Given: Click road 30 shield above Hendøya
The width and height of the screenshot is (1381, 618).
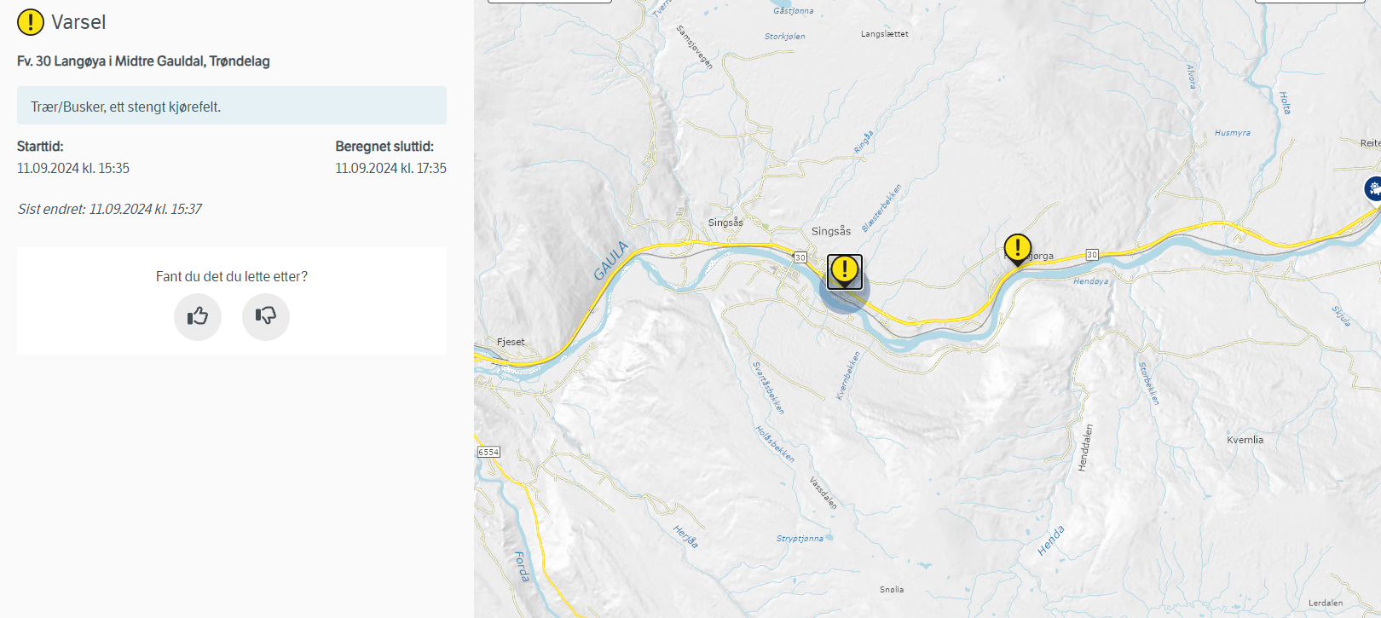Looking at the screenshot, I should [x=1092, y=255].
